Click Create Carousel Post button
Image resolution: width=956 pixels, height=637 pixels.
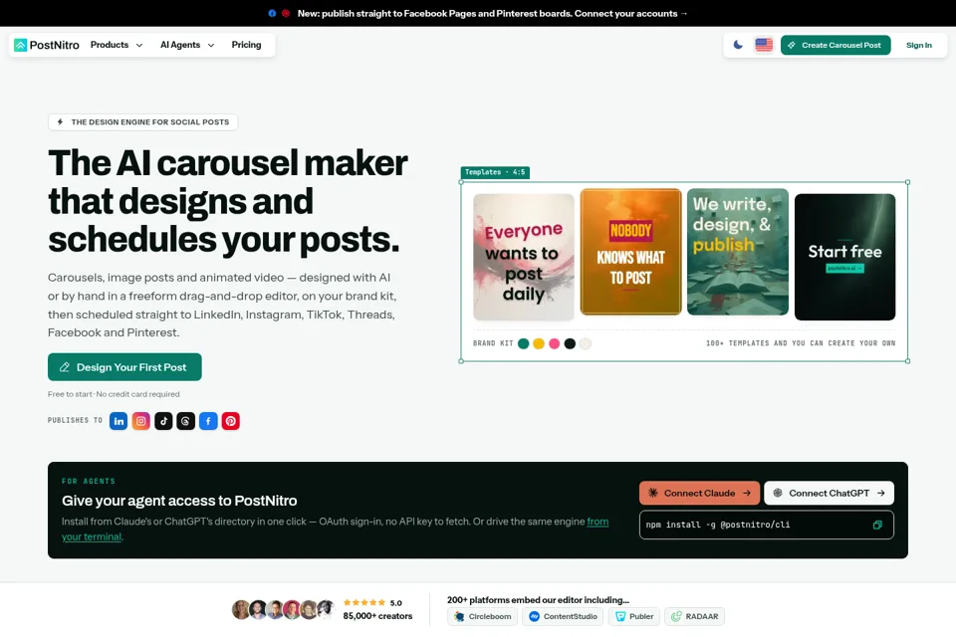(x=836, y=45)
